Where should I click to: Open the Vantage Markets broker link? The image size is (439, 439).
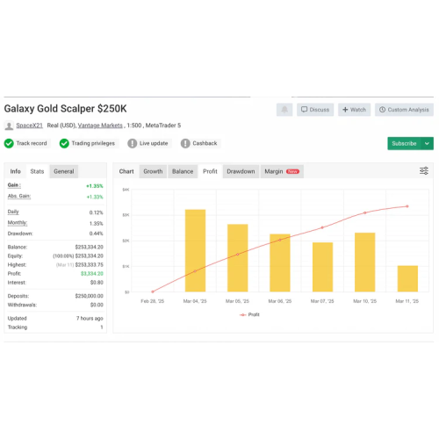tap(100, 126)
